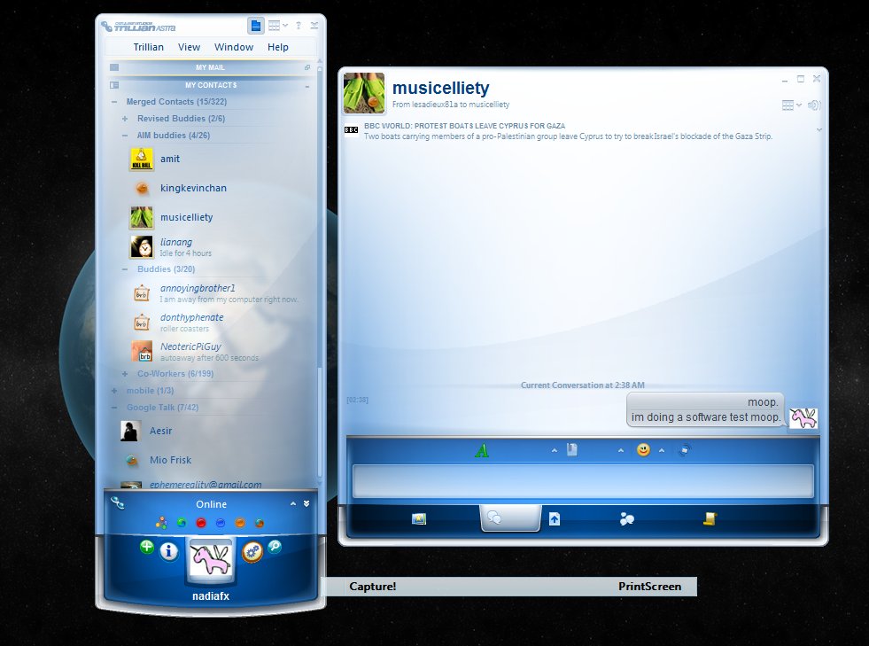Open the yellow scroll history icon
This screenshot has width=869, height=646.
(x=709, y=519)
